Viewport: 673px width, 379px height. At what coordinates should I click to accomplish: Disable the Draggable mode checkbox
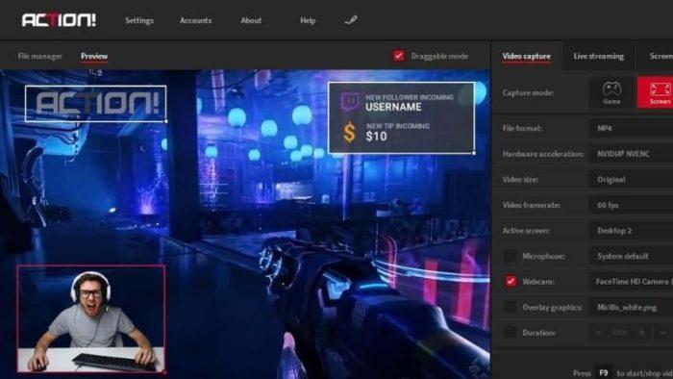[398, 56]
